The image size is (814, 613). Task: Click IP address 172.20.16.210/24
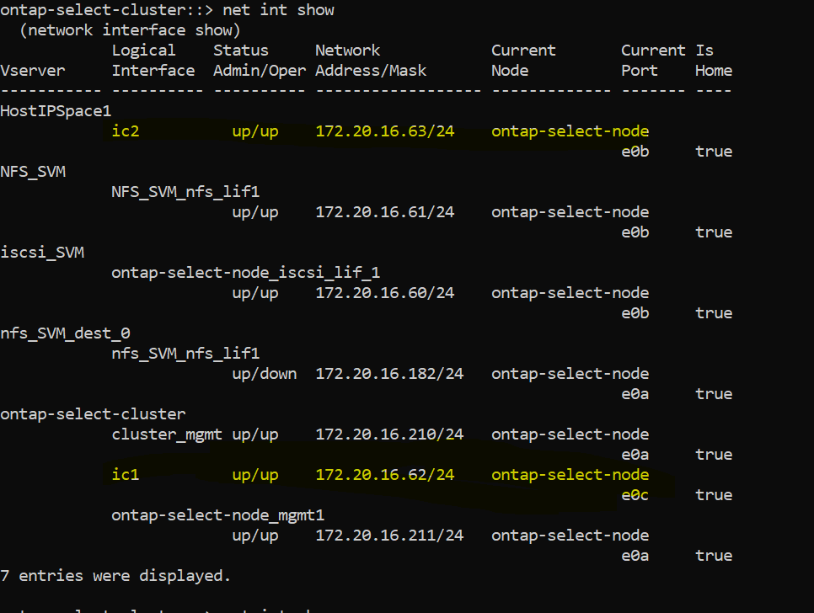(389, 434)
